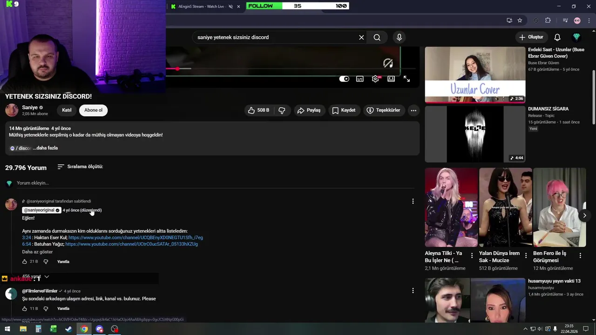Open Evdeki Saat Uzunlar cover thumbnail
This screenshot has width=596, height=335.
[475, 74]
